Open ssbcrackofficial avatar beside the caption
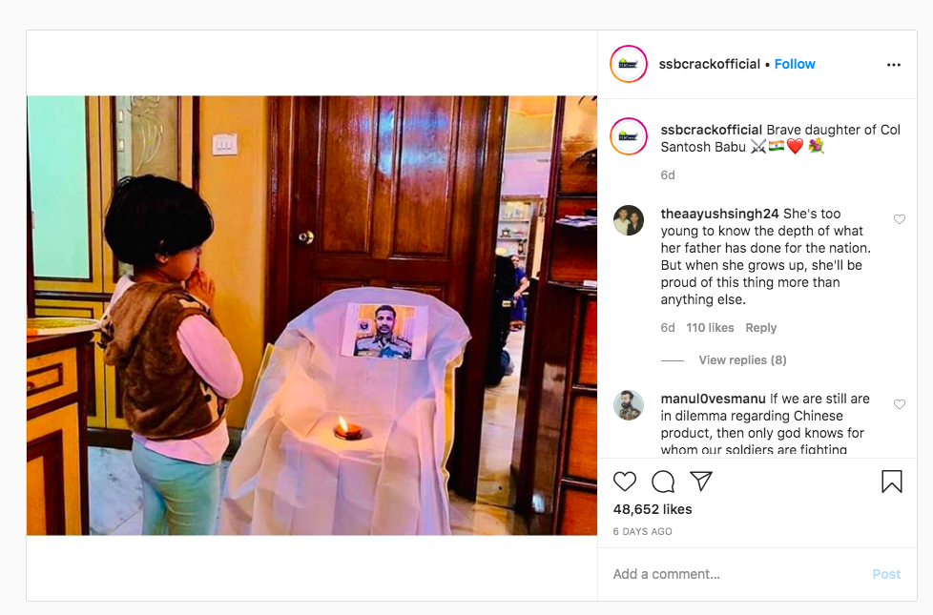Image resolution: width=933 pixels, height=615 pixels. (629, 136)
